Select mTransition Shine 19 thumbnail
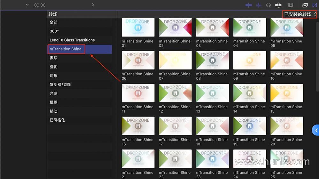 click(x=250, y=126)
